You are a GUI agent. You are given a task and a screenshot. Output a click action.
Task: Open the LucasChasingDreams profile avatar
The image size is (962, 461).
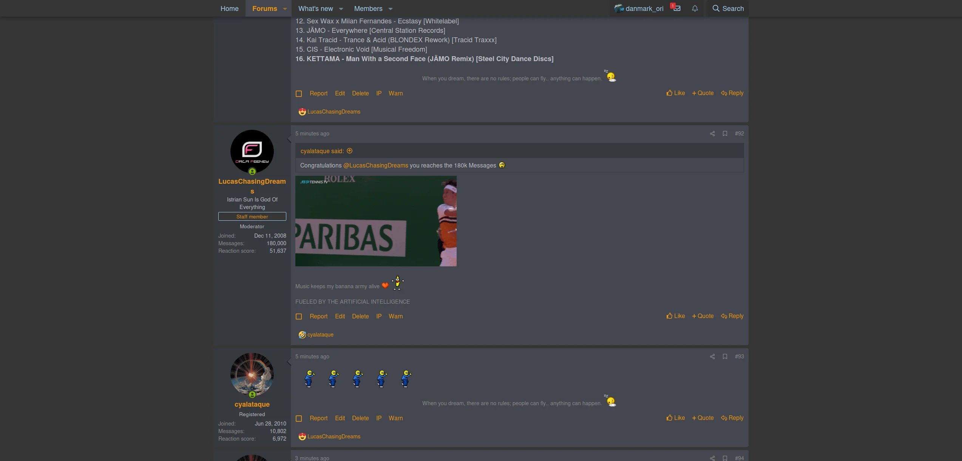tap(252, 152)
